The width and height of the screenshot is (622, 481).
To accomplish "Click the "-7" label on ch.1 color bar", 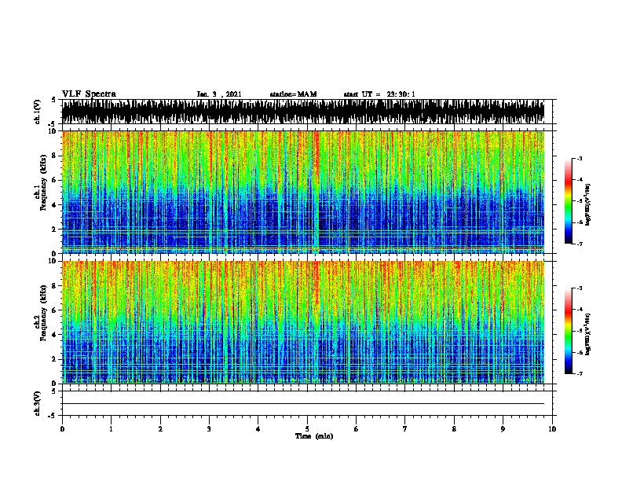I will click(579, 244).
